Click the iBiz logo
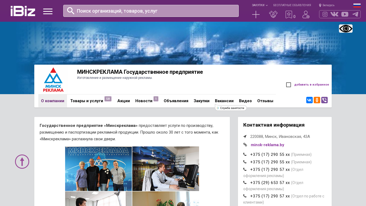Screen dimensions: 366x206 pyautogui.click(x=23, y=11)
